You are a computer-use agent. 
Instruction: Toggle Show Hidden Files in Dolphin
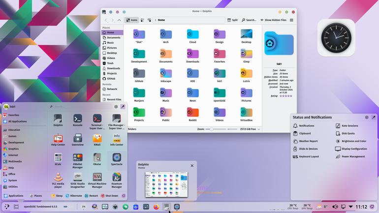[273, 20]
